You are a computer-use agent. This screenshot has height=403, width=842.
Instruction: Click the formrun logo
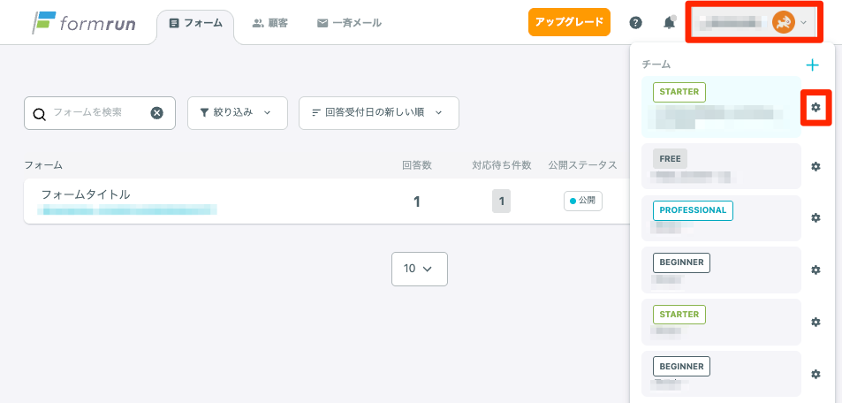tap(85, 22)
